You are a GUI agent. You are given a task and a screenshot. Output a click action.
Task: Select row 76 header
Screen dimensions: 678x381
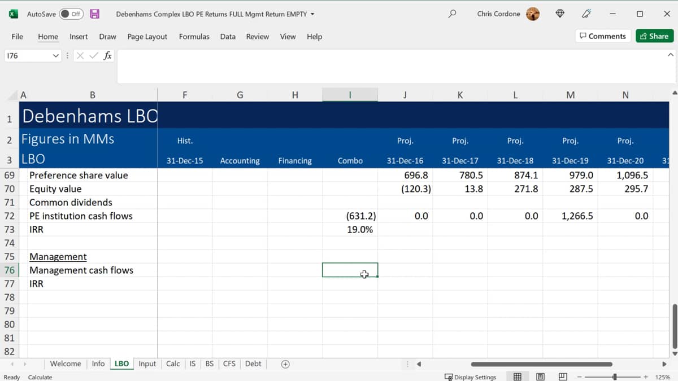click(10, 270)
